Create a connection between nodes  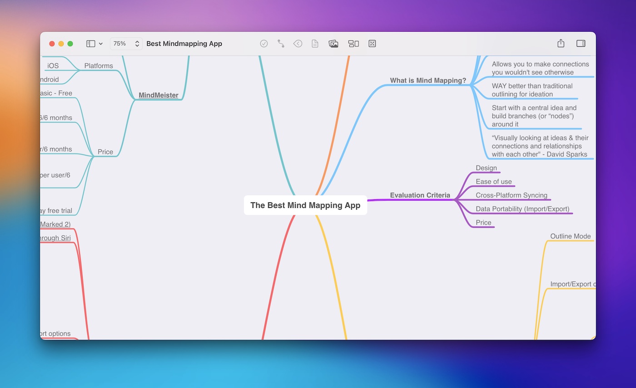click(281, 44)
